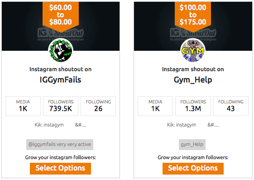The image size is (254, 180).
Task: Select Options for the IGGymFails shoutout
Action: [x=60, y=169]
